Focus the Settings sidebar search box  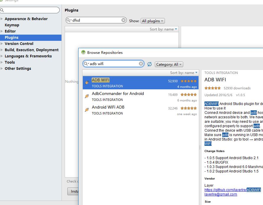30,10
